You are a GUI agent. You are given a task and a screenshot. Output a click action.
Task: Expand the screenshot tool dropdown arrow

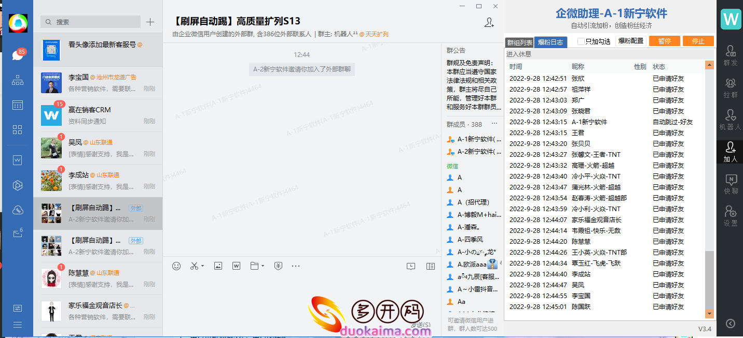(x=203, y=266)
